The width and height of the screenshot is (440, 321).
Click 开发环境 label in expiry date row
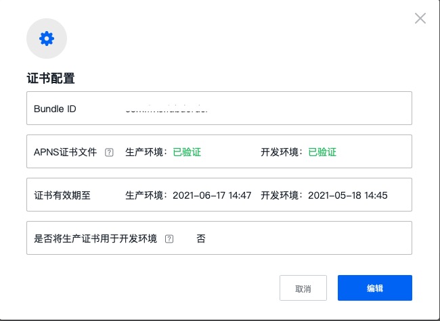(282, 195)
